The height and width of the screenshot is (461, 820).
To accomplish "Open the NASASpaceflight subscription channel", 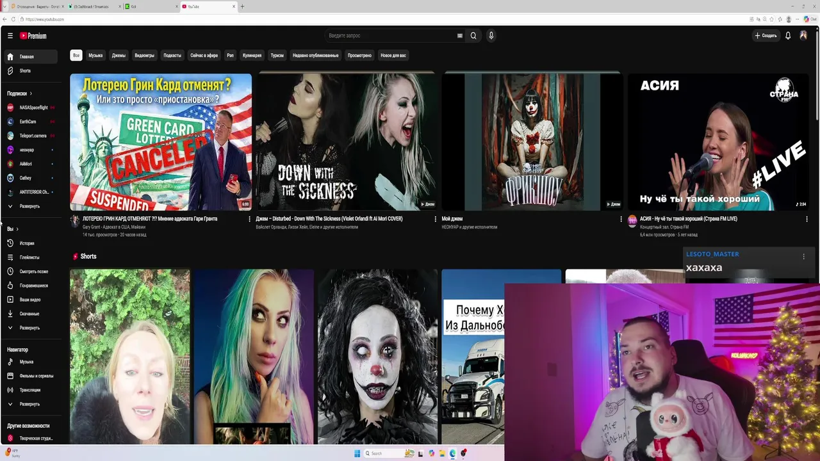I will 31,108.
